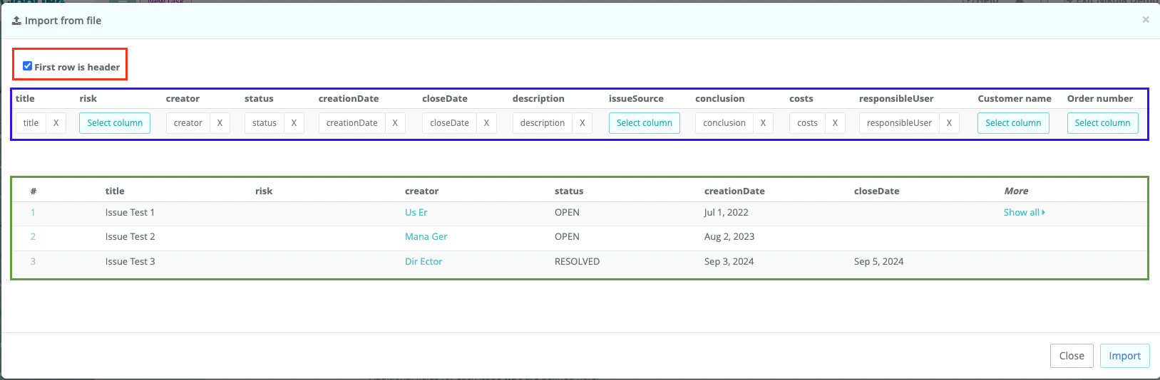This screenshot has width=1160, height=380.
Task: Click the mapped conclusion column button
Action: point(724,123)
